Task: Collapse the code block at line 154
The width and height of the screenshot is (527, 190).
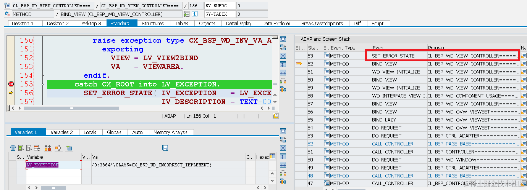Action: click(44, 75)
